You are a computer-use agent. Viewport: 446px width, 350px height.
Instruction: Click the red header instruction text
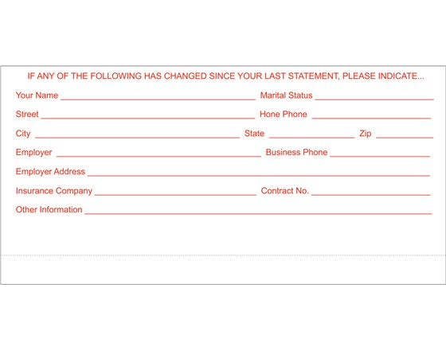coord(225,76)
